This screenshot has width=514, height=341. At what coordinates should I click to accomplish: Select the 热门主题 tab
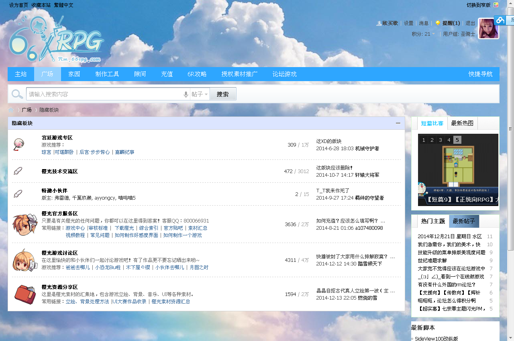tap(433, 221)
